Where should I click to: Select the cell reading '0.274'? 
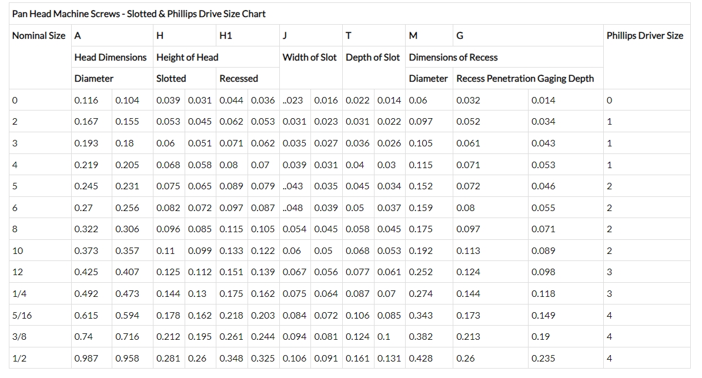click(420, 294)
